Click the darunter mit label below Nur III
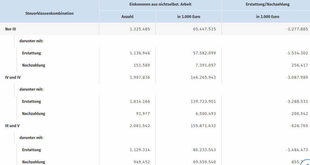This screenshot has height=165, width=310. click(x=31, y=41)
